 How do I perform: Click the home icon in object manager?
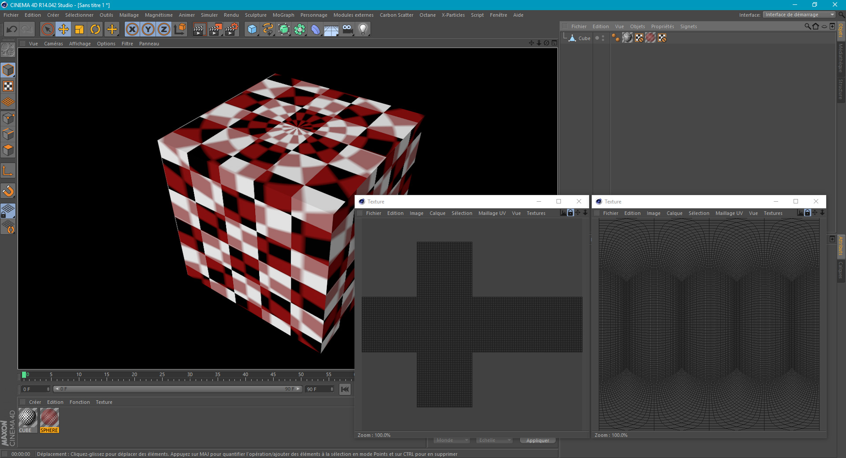click(816, 26)
